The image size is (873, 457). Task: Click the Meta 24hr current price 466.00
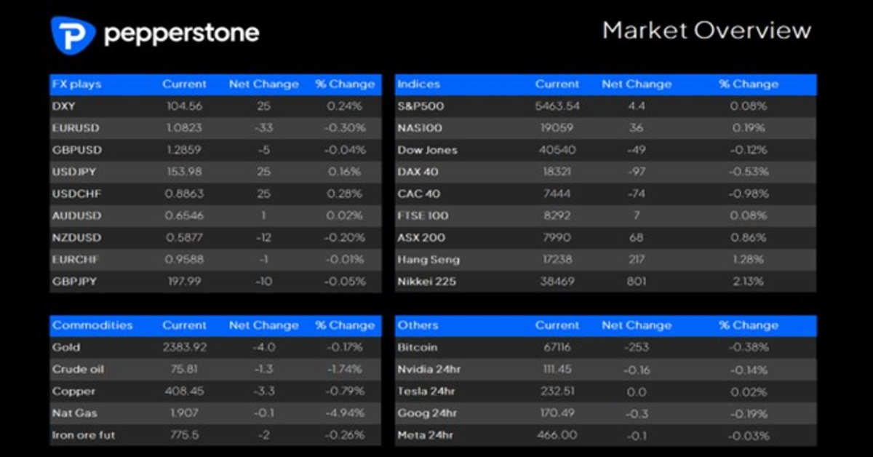(557, 435)
